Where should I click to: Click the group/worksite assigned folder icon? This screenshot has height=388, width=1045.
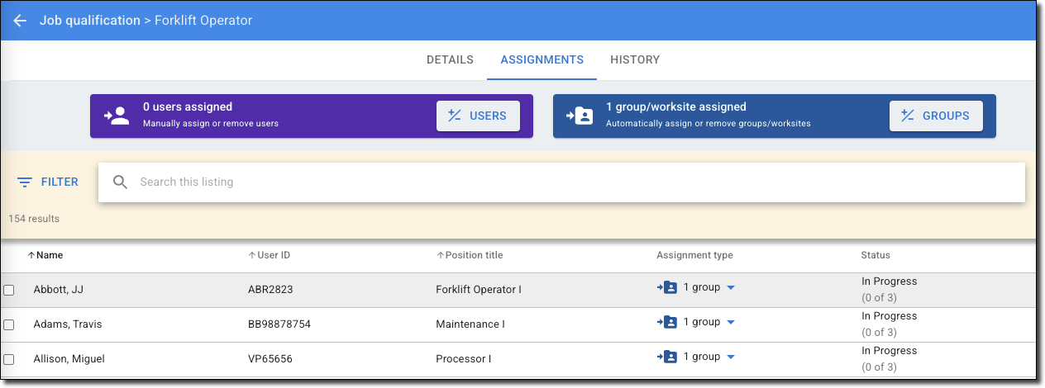[580, 116]
